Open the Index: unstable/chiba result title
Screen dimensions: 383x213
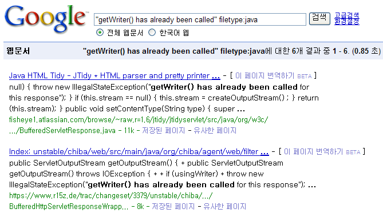click(x=139, y=151)
